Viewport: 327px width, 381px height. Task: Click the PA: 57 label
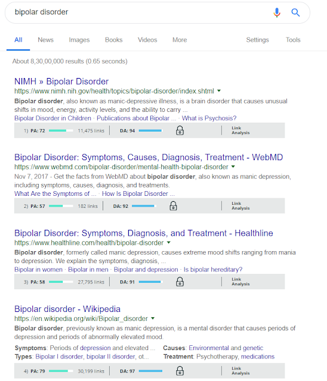[38, 206]
